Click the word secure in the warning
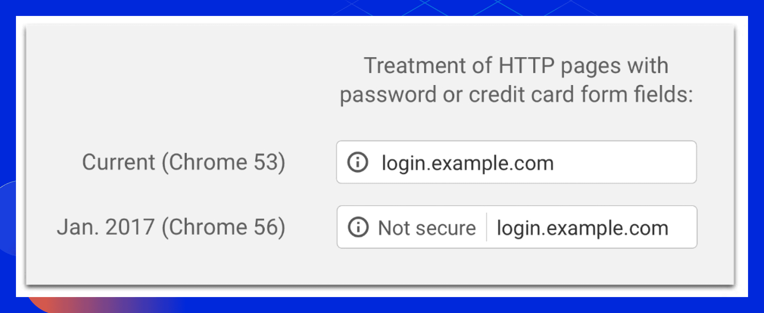Viewport: 764px width, 313px height. point(446,229)
